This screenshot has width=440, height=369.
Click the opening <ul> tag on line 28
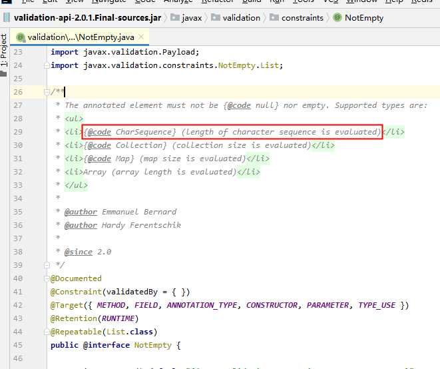coord(74,119)
